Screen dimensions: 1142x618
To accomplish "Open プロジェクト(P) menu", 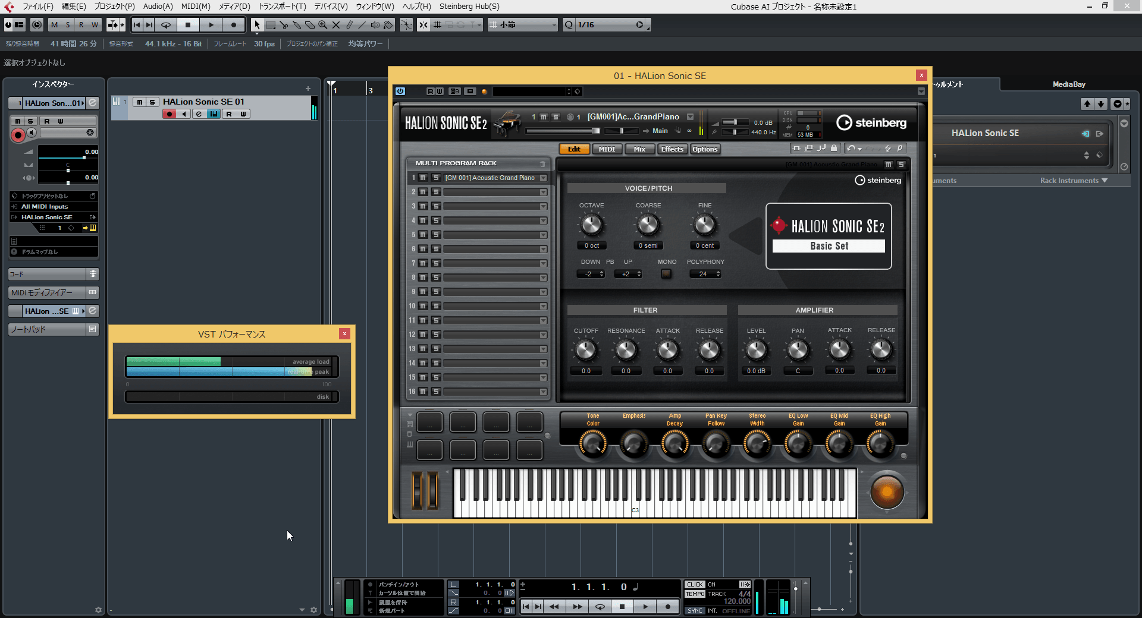I will [x=114, y=7].
